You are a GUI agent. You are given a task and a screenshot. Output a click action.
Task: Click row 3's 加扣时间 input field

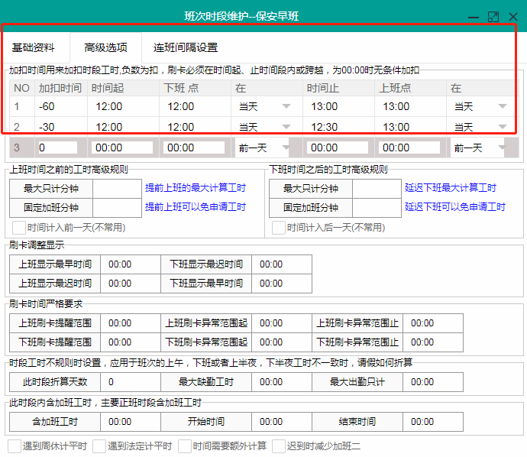[57, 147]
